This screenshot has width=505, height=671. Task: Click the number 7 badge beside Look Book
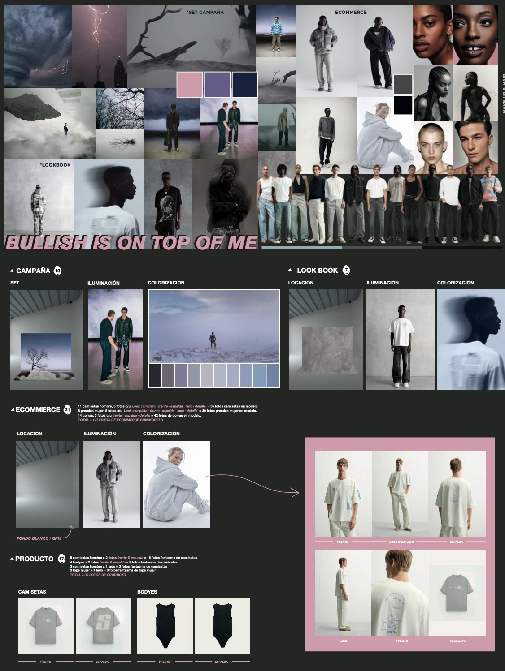346,270
